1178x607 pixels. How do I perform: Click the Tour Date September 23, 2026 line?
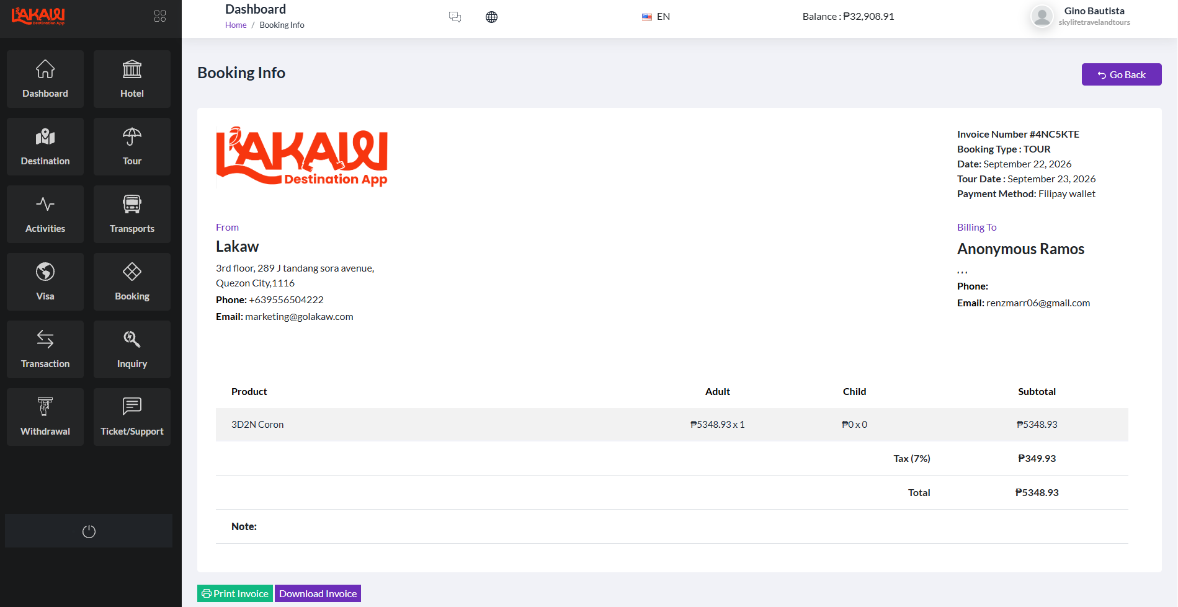pos(1026,179)
